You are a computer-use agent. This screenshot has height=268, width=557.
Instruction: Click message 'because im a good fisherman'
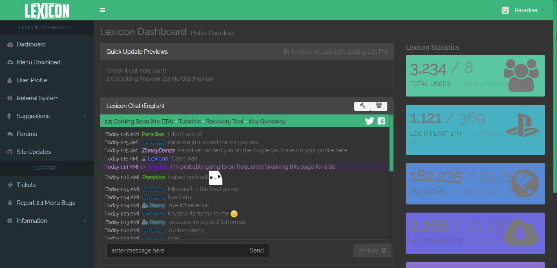(207, 222)
